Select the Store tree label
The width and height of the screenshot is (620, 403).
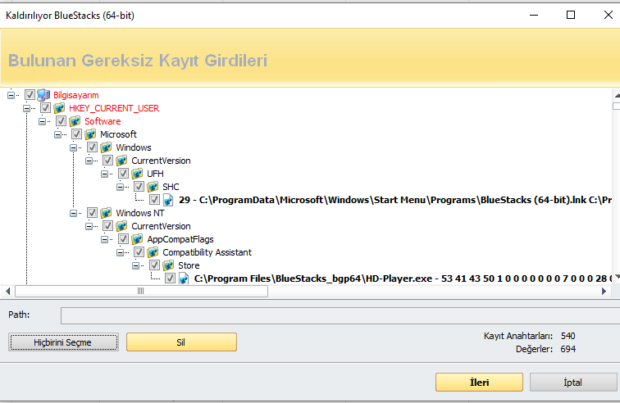(189, 265)
